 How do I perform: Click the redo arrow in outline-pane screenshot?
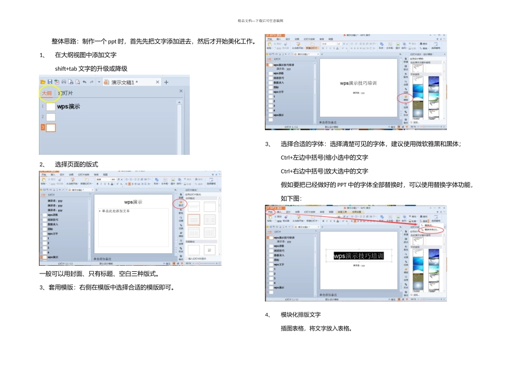coord(92,82)
